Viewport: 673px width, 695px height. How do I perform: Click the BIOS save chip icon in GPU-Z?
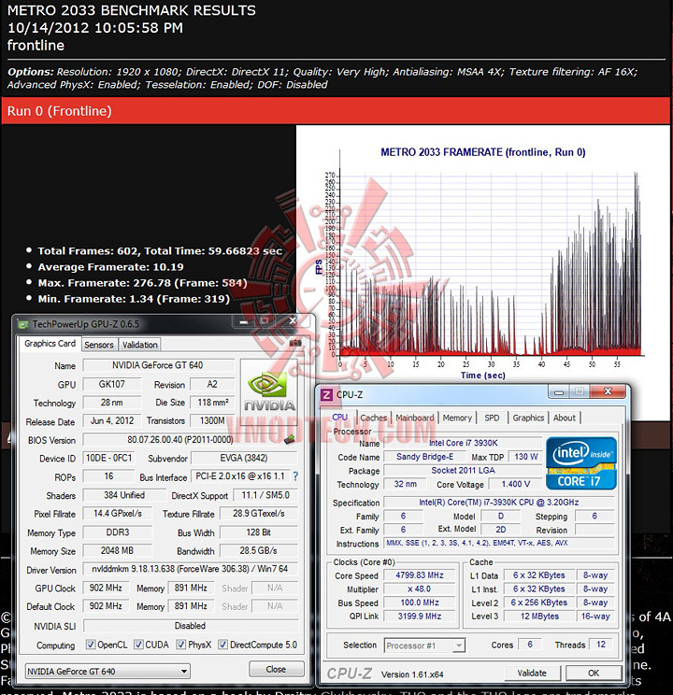290,439
